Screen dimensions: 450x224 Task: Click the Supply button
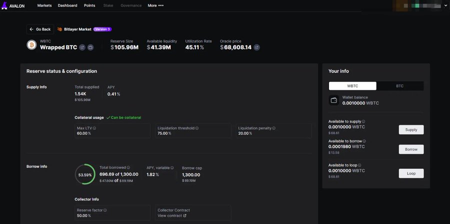pyautogui.click(x=411, y=129)
